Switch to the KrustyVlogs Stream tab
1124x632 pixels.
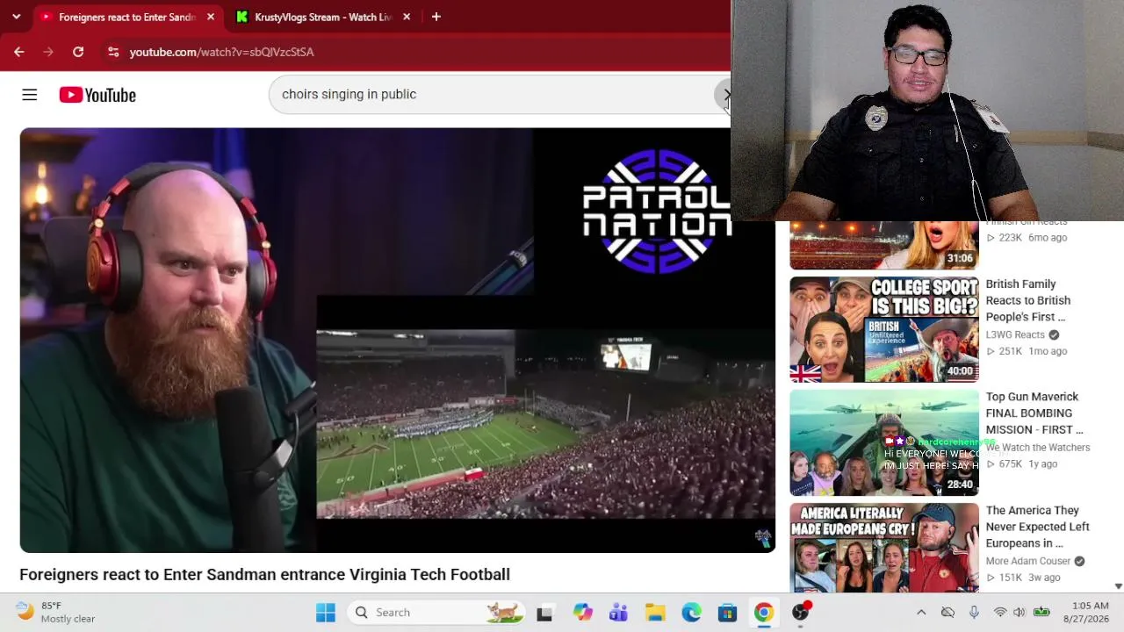click(322, 17)
